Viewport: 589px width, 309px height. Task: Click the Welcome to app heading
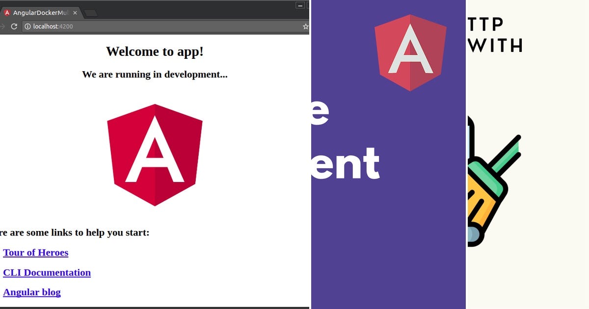[155, 51]
